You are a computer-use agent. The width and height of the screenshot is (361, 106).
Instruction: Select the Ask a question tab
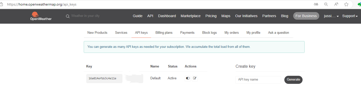tap(279, 33)
